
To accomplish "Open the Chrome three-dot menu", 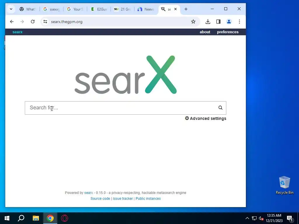I will pyautogui.click(x=239, y=22).
